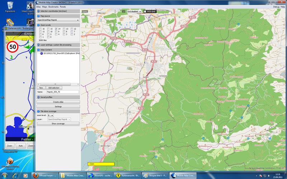Launch Internet Explorer from taskbar
Viewport: 287px width, 179px height.
click(15, 176)
